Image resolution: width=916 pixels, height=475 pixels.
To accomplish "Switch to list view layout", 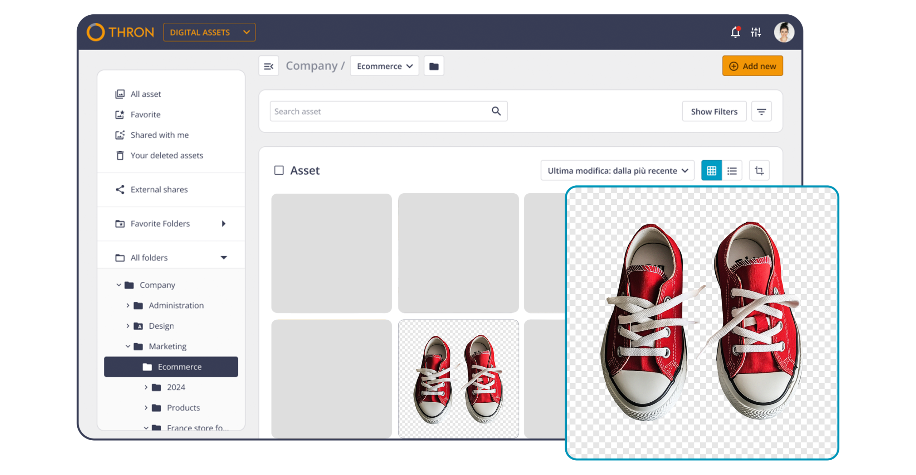I will [x=732, y=170].
